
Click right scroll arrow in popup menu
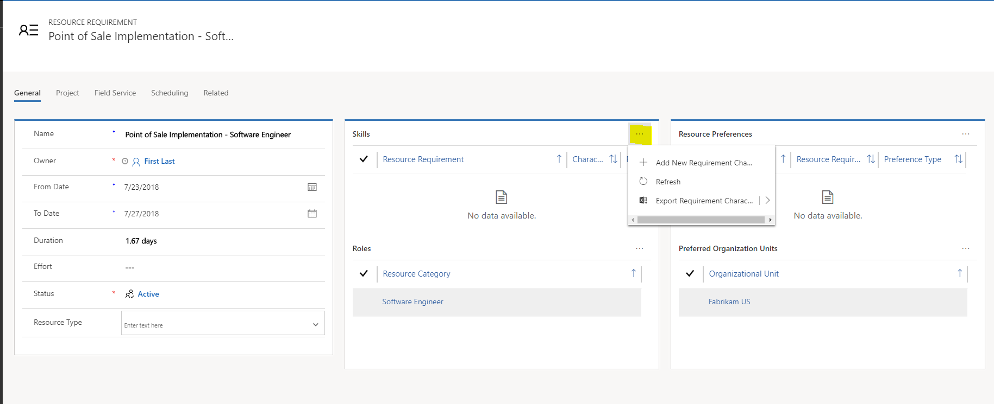click(770, 220)
